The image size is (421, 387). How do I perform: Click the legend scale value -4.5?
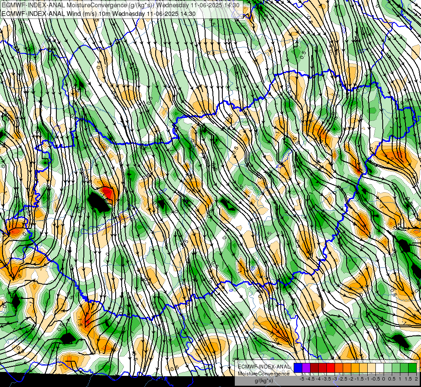(x=310, y=379)
